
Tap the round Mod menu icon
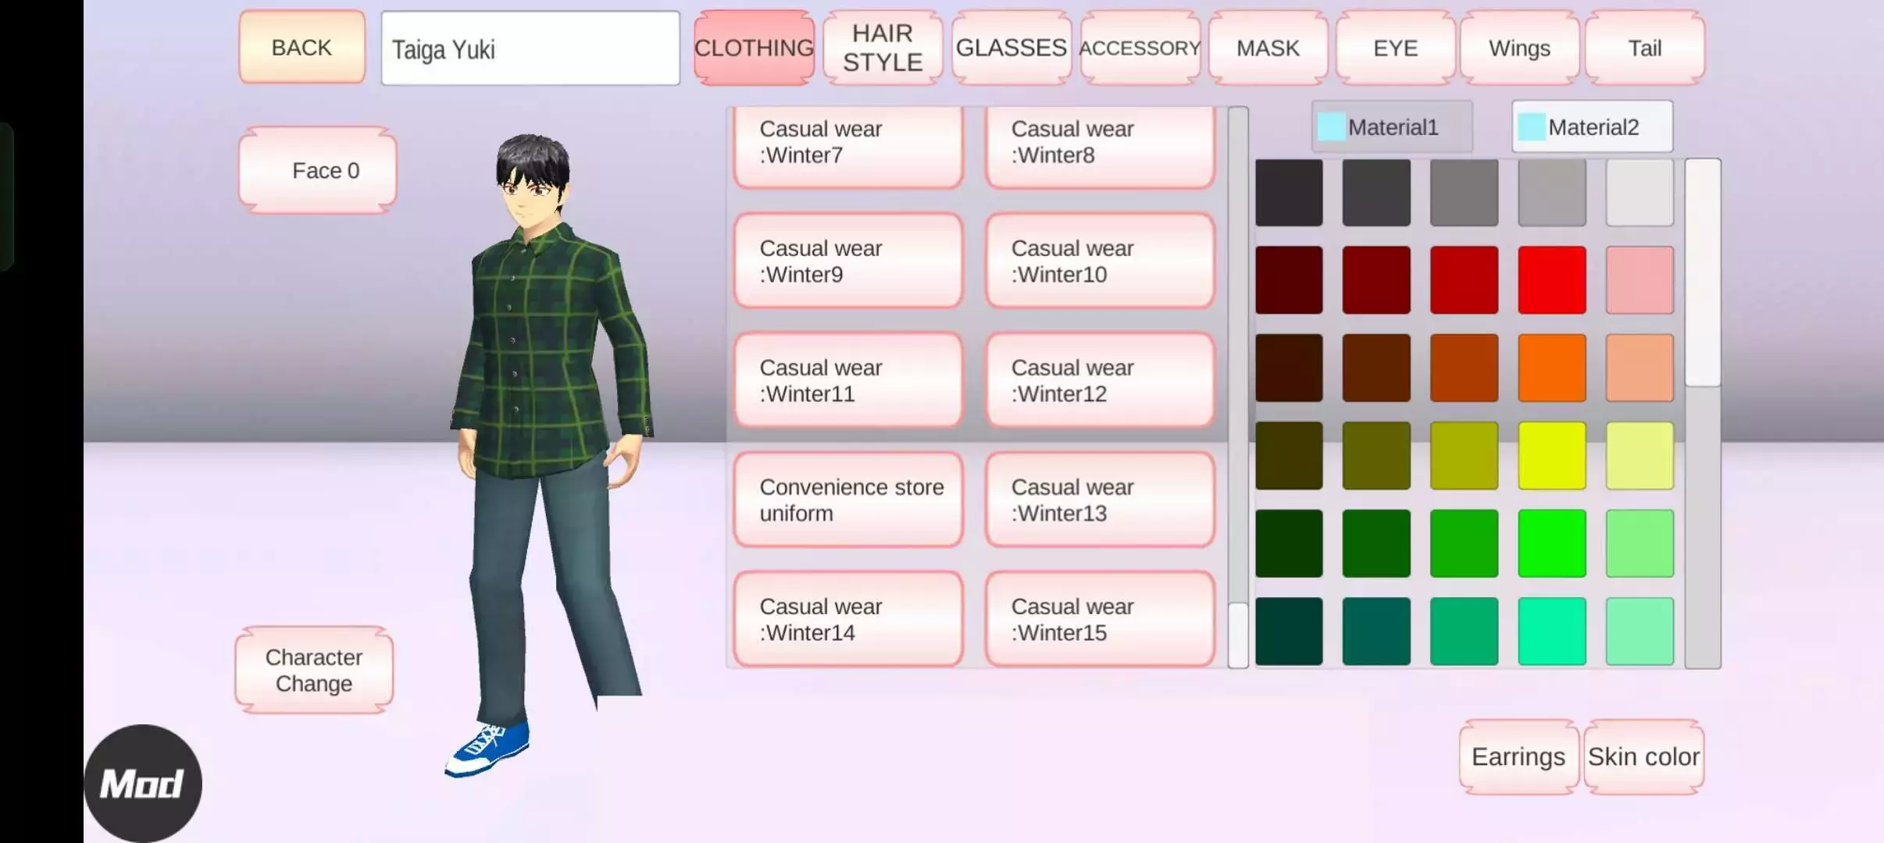point(142,783)
